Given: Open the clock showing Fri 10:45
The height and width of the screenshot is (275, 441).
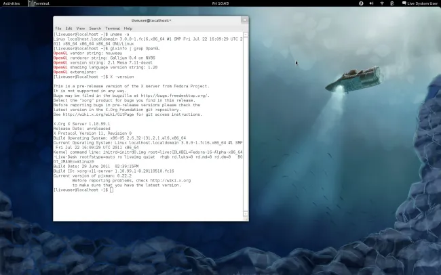Looking at the screenshot, I should (220, 3).
